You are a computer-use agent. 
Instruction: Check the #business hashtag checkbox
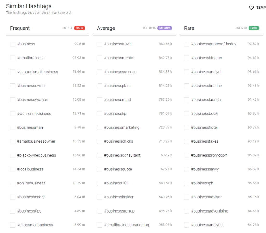tap(12, 44)
